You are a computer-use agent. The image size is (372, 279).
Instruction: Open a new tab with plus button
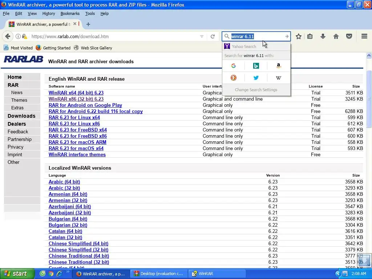click(88, 24)
